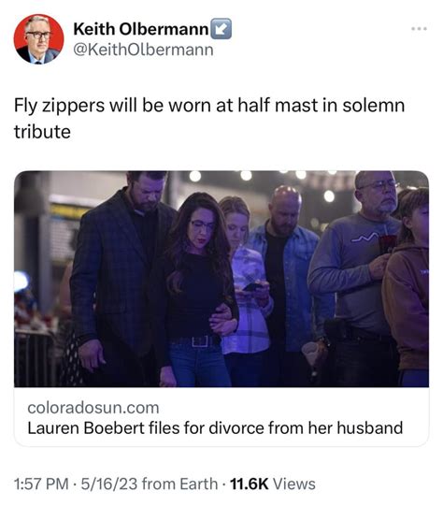The image size is (443, 506).
Task: Click the Keith Olbermann display name
Action: coord(141,29)
